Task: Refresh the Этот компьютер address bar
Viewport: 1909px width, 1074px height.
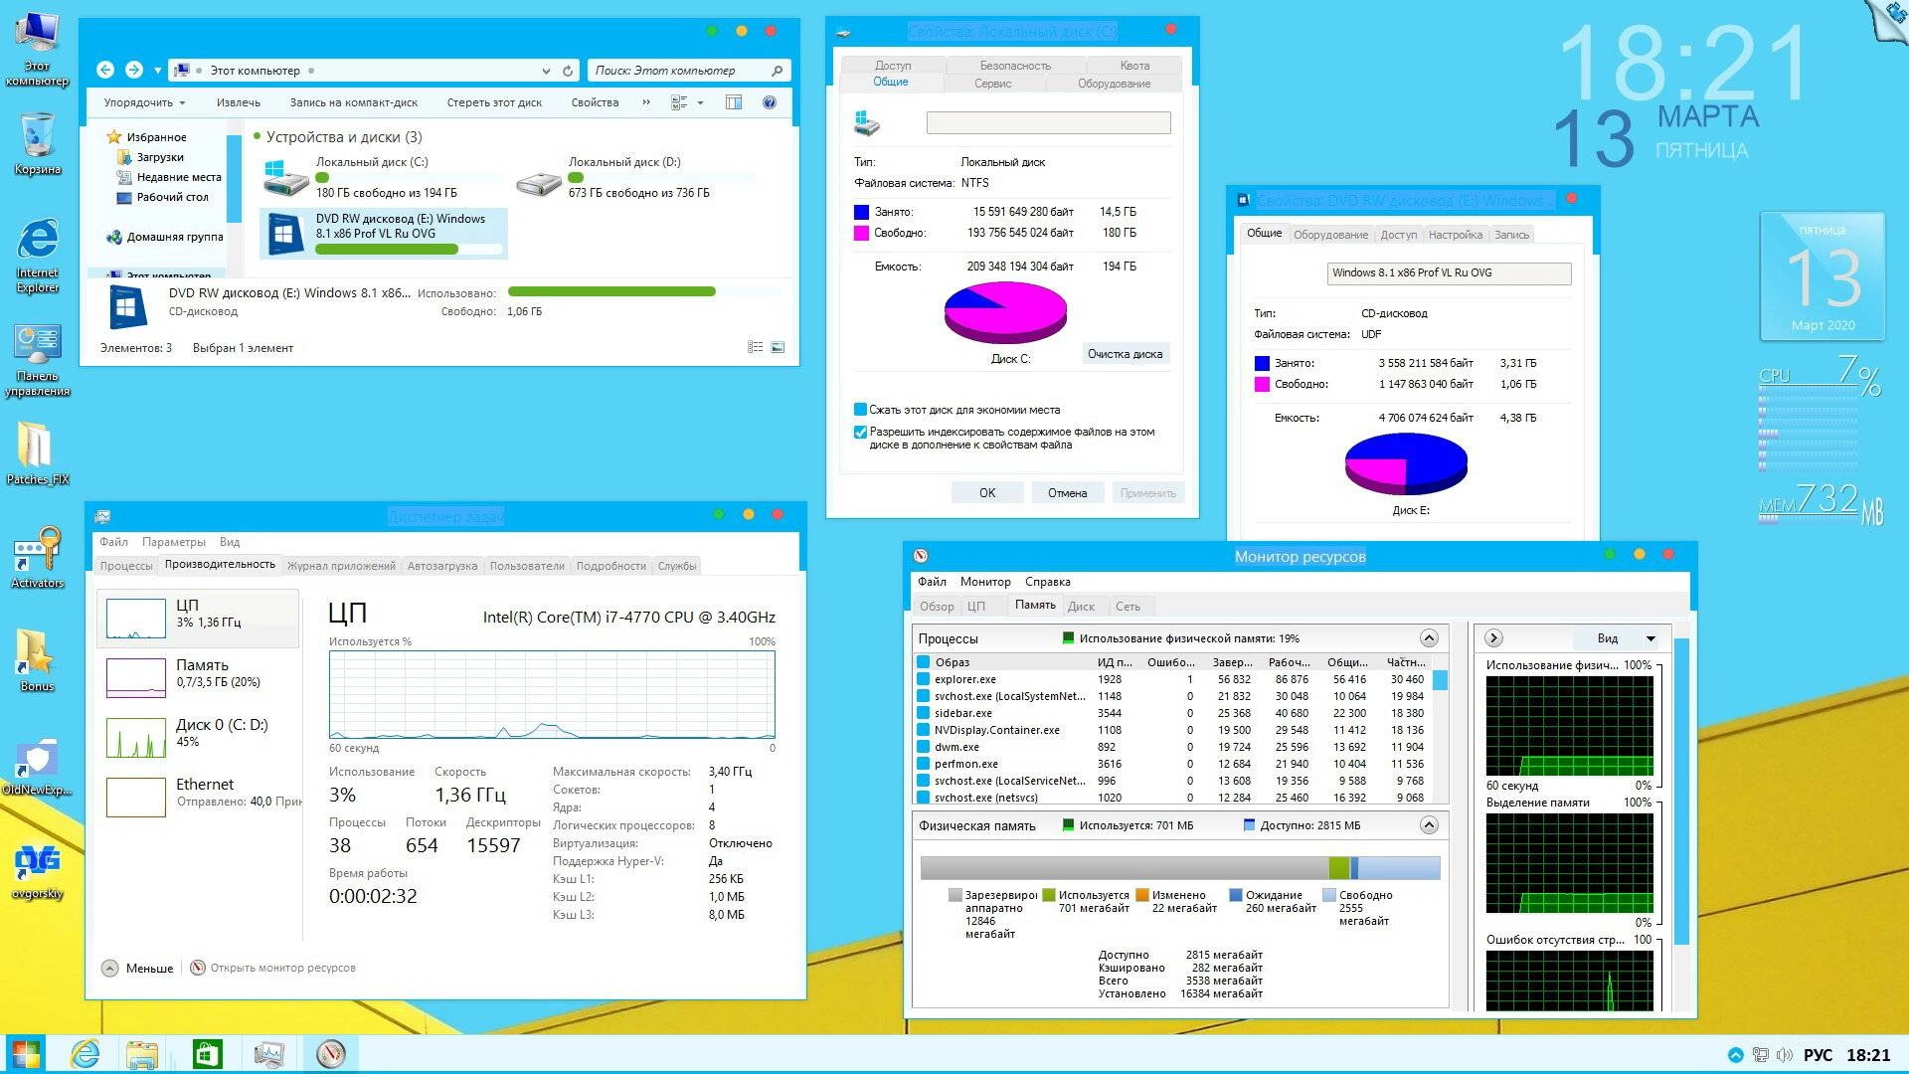Action: pos(568,71)
